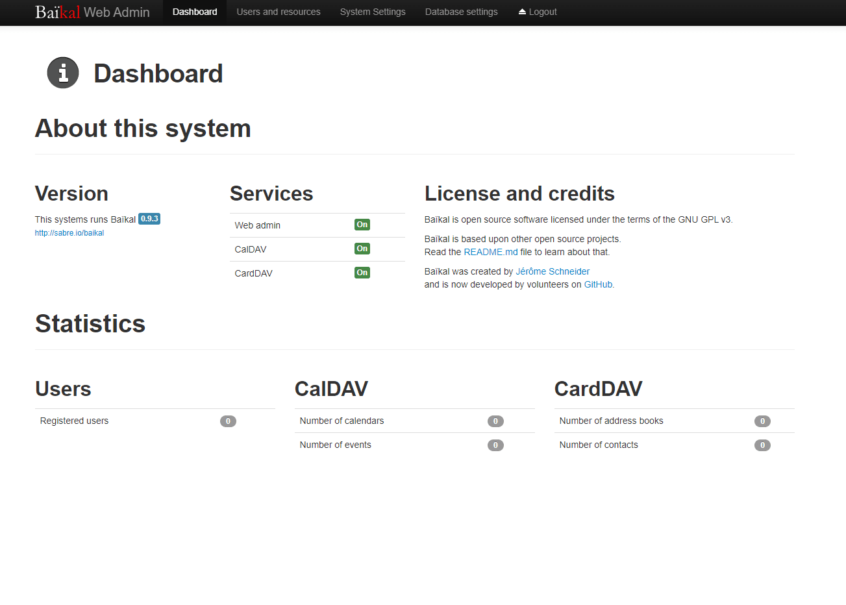Click the large 'Dashboard' page title
846x605 pixels.
158,73
